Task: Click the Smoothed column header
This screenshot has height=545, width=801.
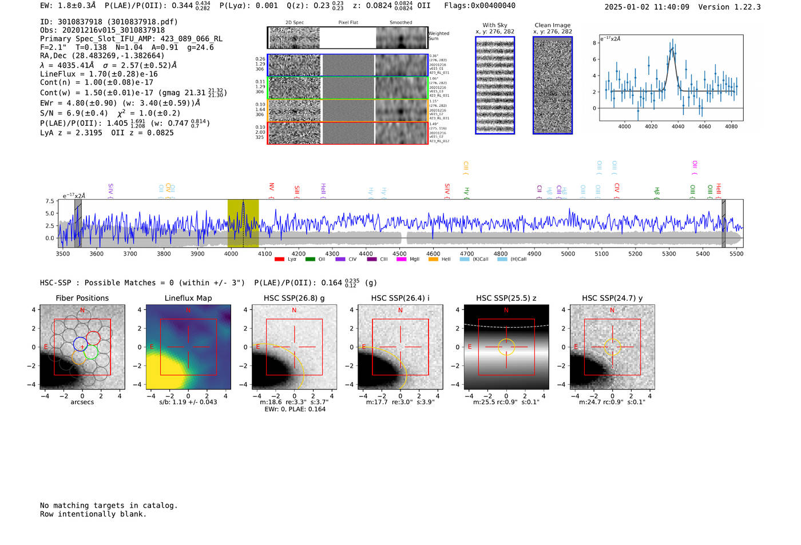Action: tap(400, 23)
